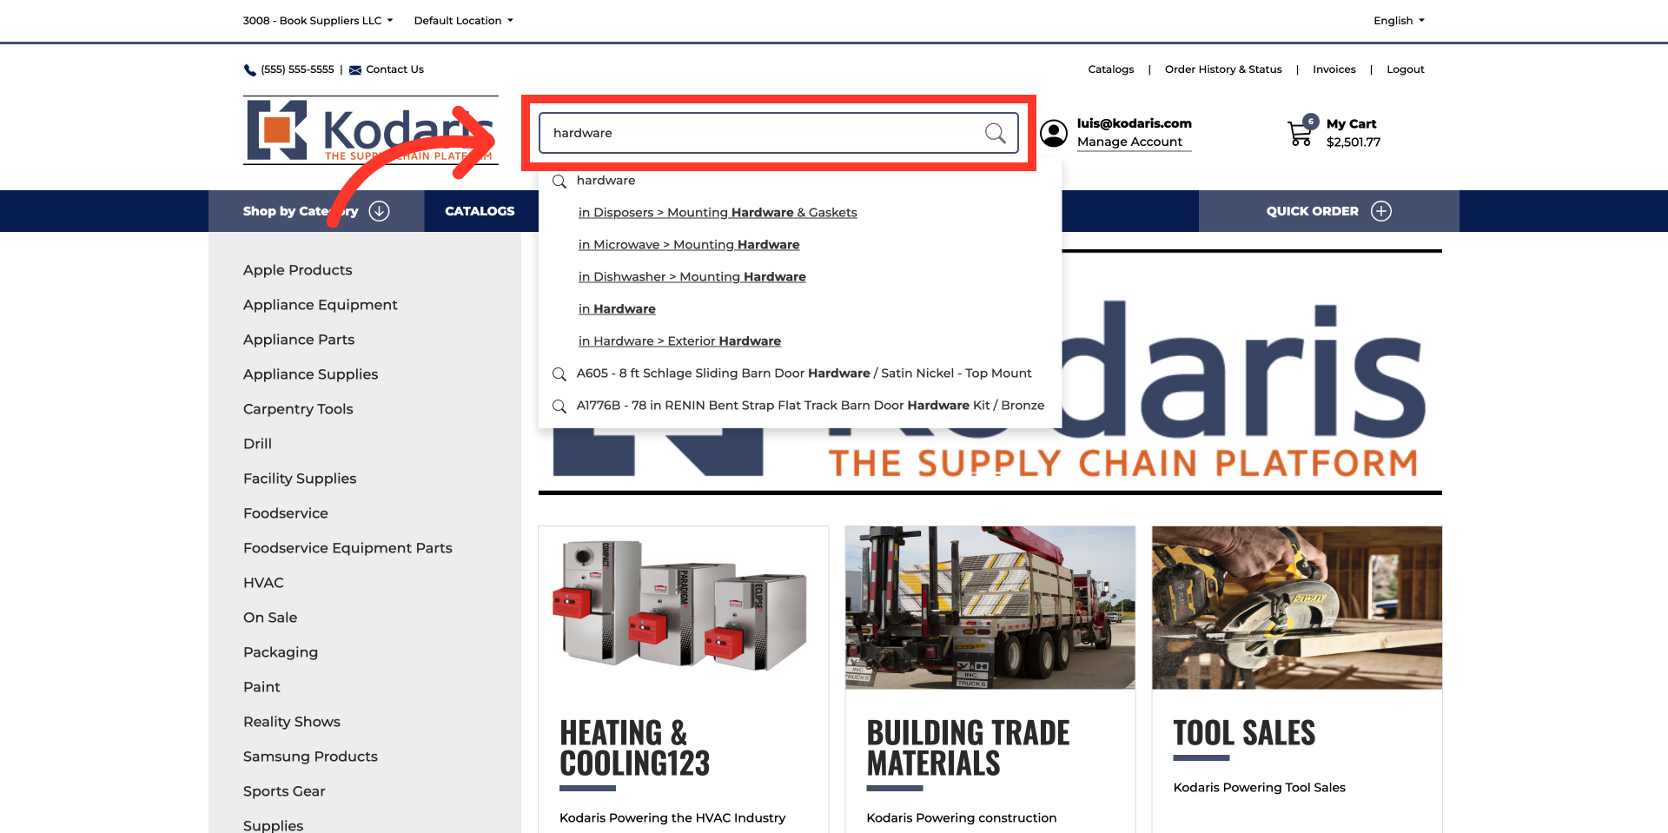Click the Tool Sales circular saw image
This screenshot has height=833, width=1668.
point(1297,607)
